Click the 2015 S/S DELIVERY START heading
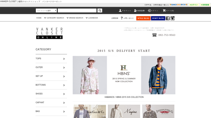Viewport: 211px width, 118px height. 124,51
